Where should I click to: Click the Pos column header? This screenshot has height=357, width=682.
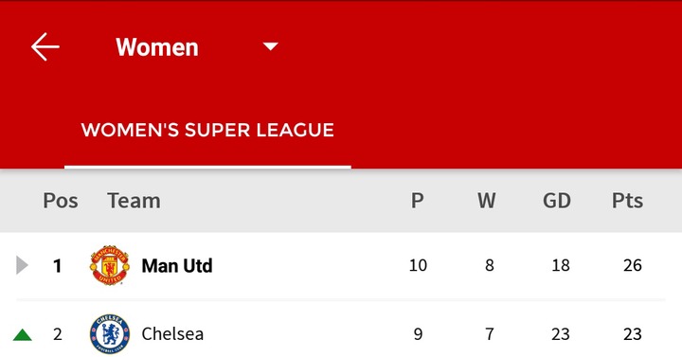61,201
